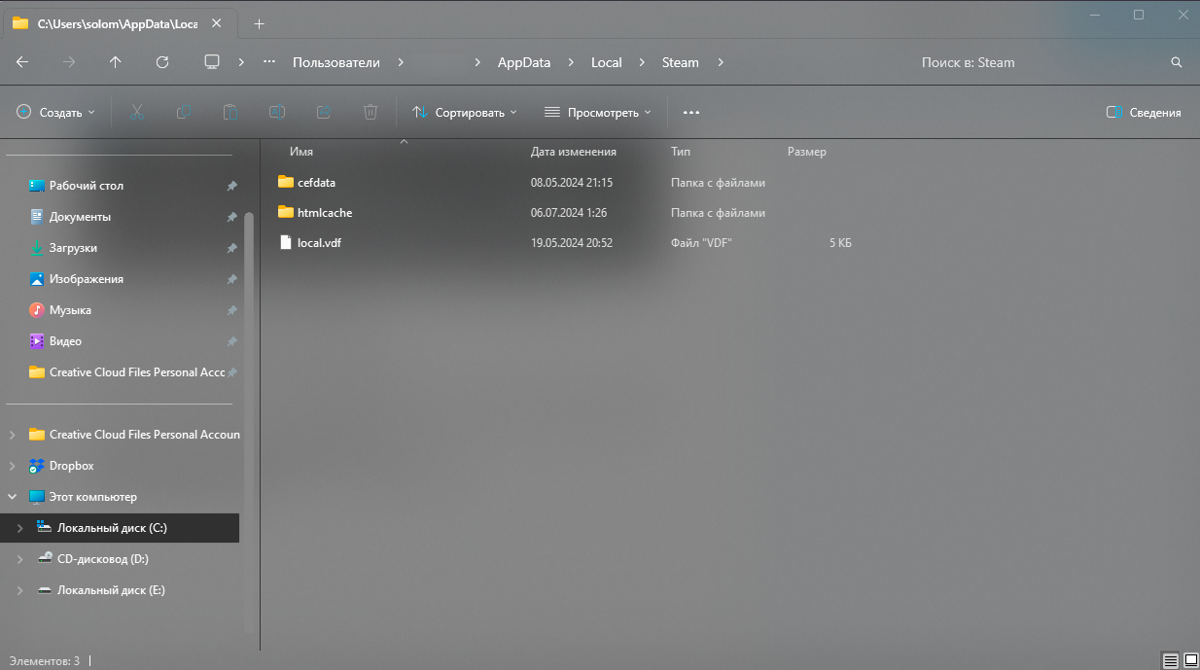Click the Paste clipboard icon

coord(230,113)
